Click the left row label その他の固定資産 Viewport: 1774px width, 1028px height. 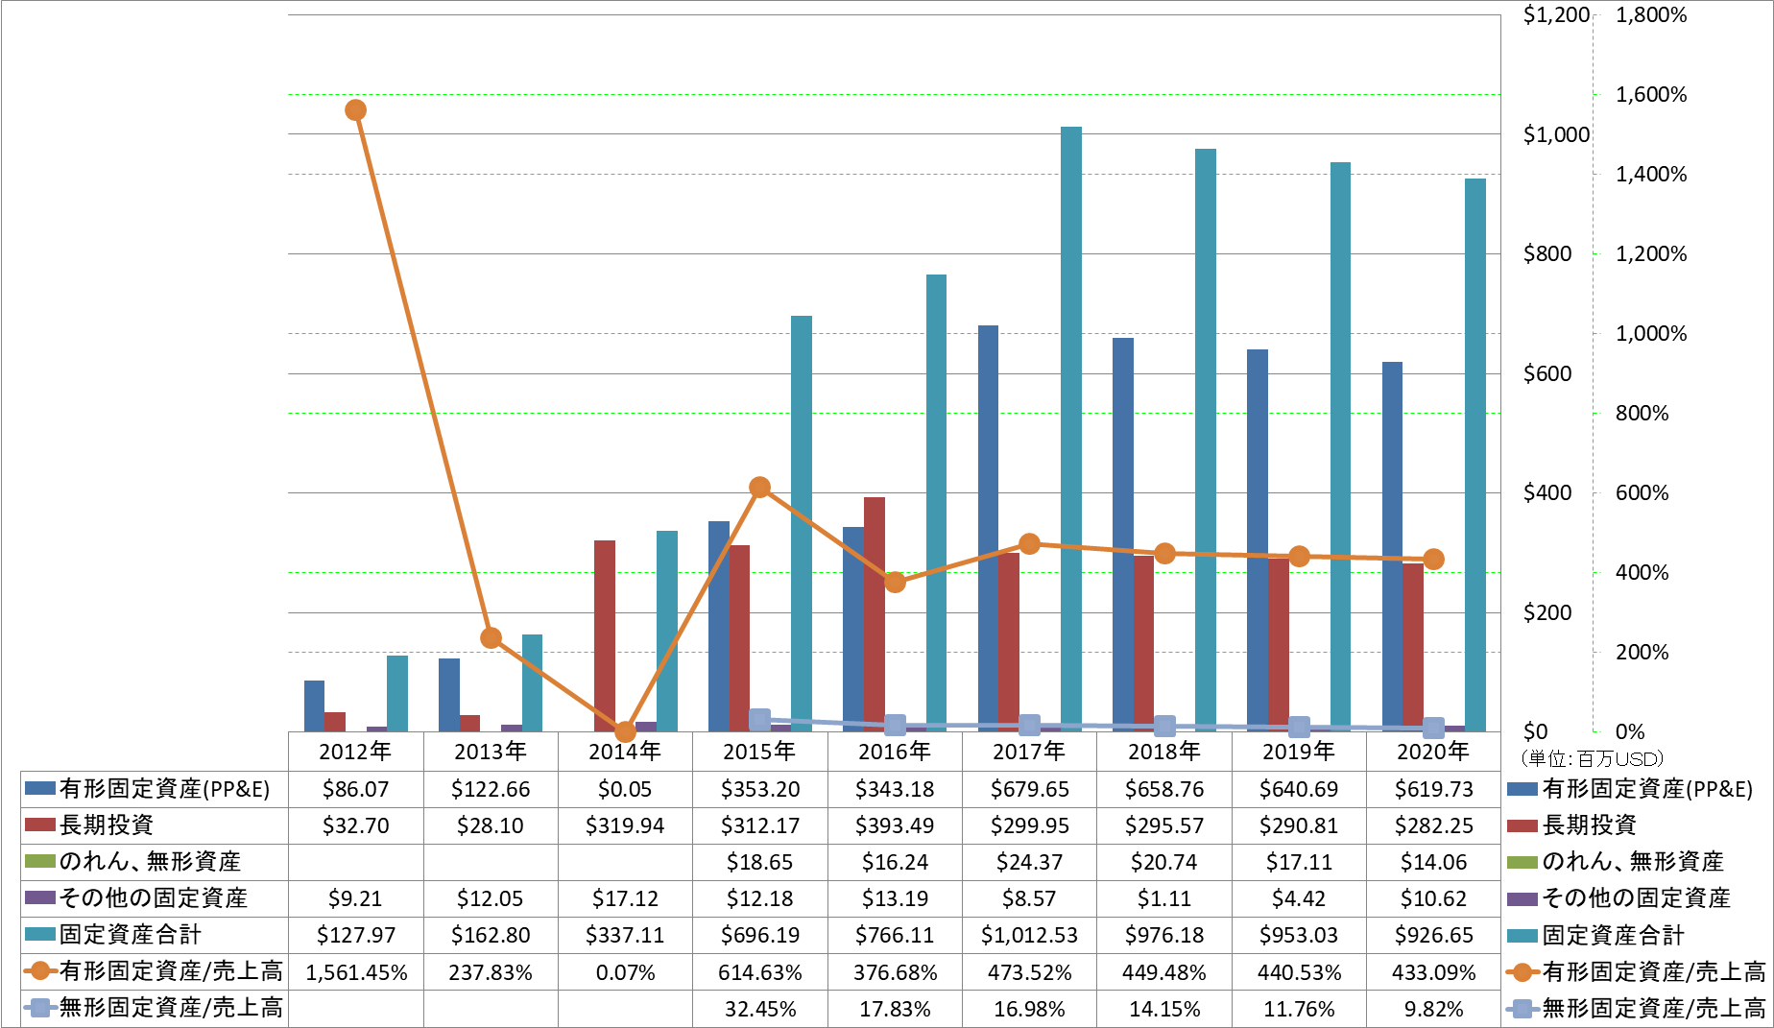(x=154, y=898)
